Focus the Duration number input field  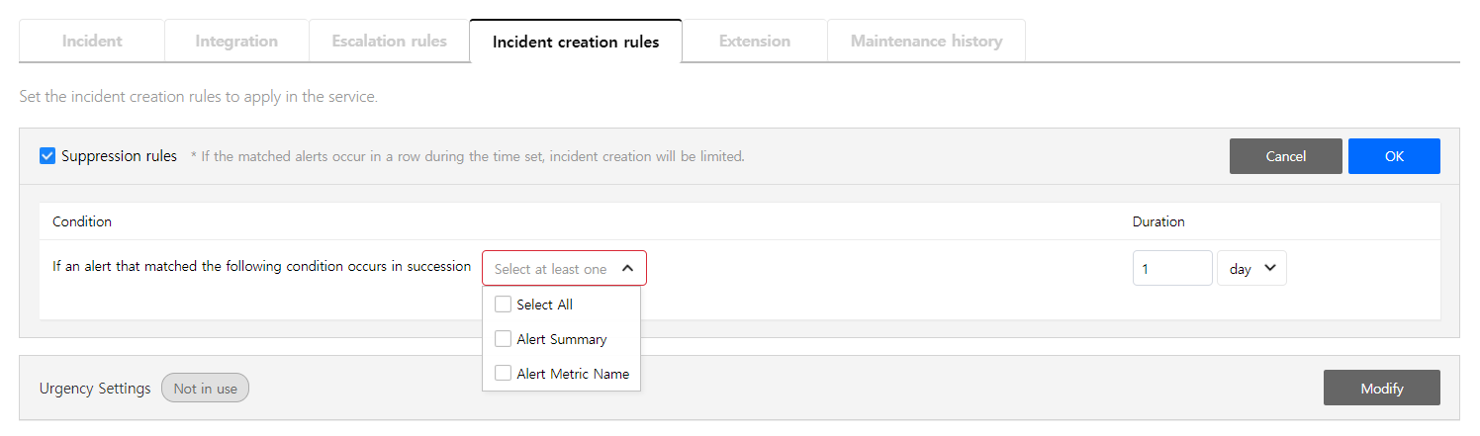click(x=1171, y=268)
